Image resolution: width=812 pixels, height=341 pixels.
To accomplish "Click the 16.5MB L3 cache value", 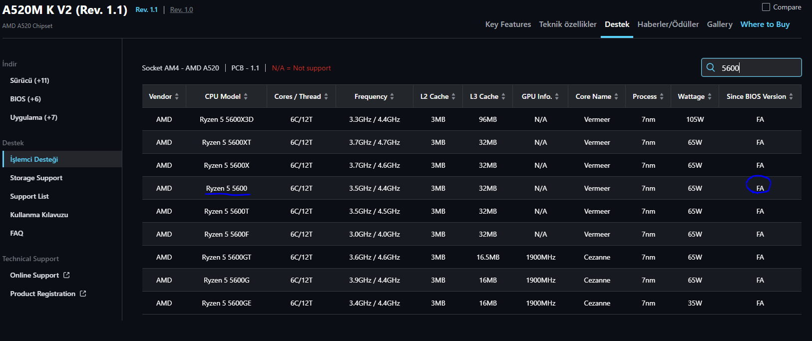I will 488,257.
